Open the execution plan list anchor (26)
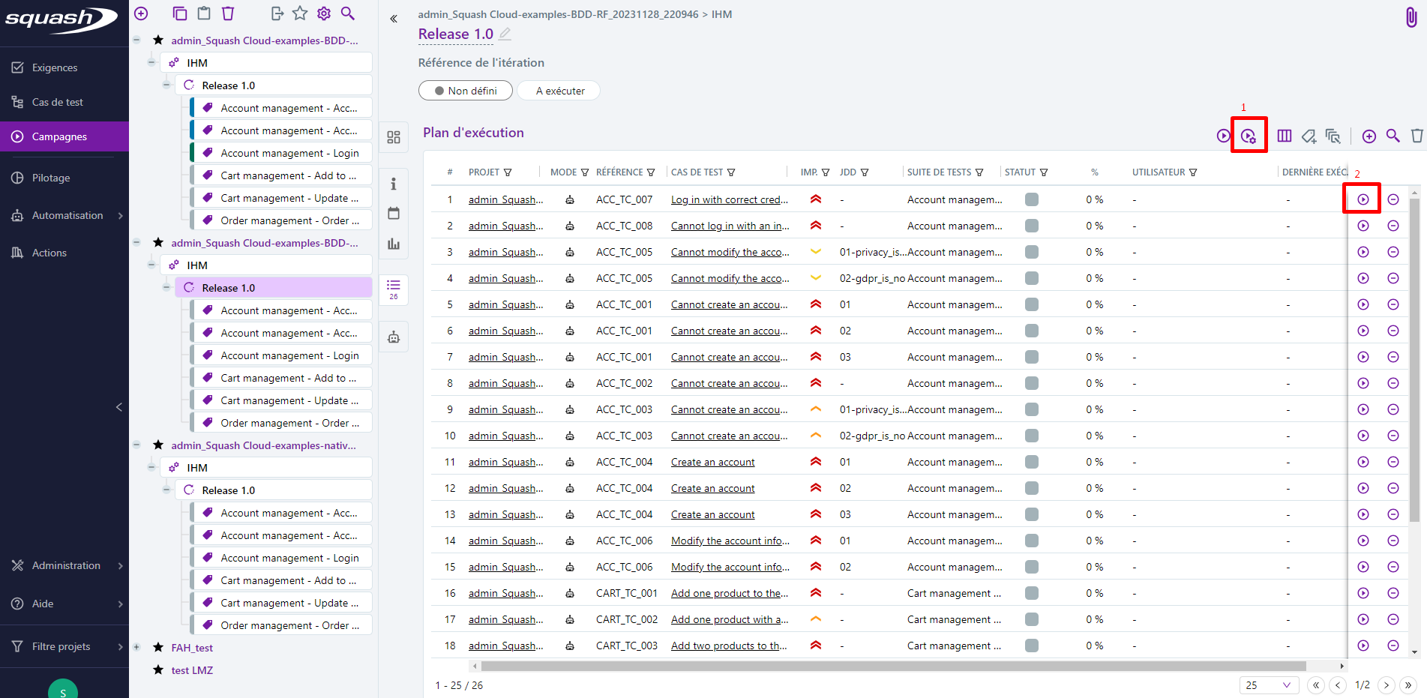Image resolution: width=1427 pixels, height=698 pixels. point(394,289)
